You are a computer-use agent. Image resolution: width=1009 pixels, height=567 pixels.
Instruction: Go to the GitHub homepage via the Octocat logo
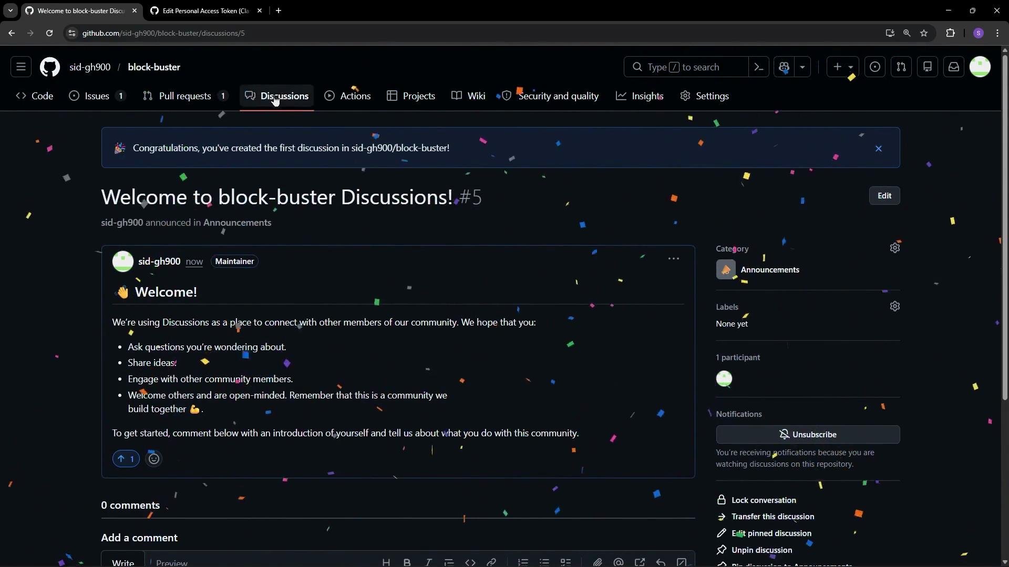pyautogui.click(x=50, y=67)
